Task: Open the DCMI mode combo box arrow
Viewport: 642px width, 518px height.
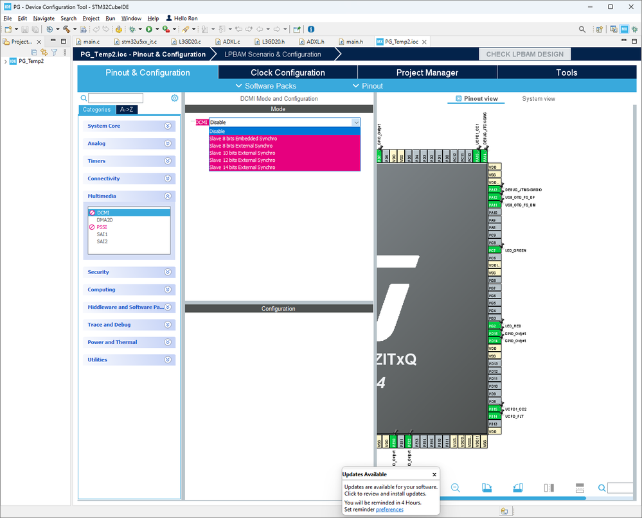Action: (356, 122)
